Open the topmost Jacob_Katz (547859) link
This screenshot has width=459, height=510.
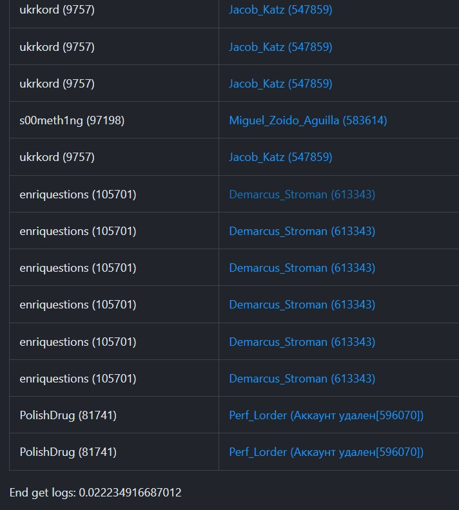pos(280,10)
